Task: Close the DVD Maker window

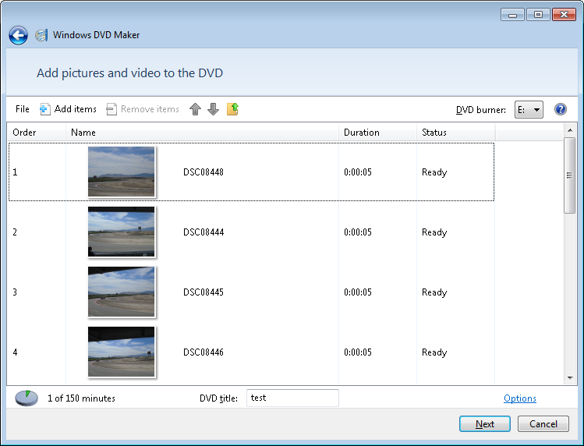Action: [564, 15]
